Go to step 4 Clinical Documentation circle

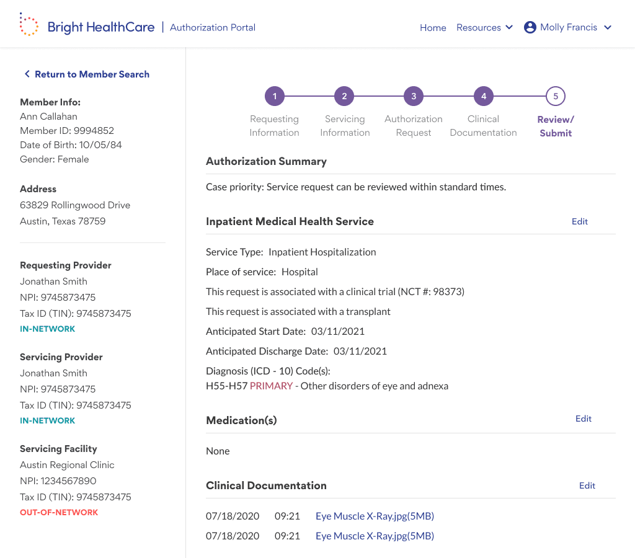[x=484, y=96]
